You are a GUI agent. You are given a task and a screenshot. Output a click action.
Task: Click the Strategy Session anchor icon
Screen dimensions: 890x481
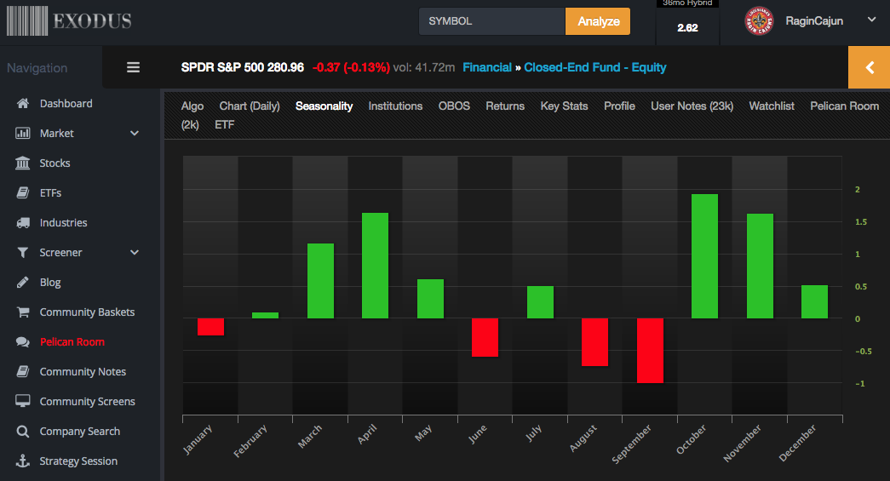coord(23,461)
